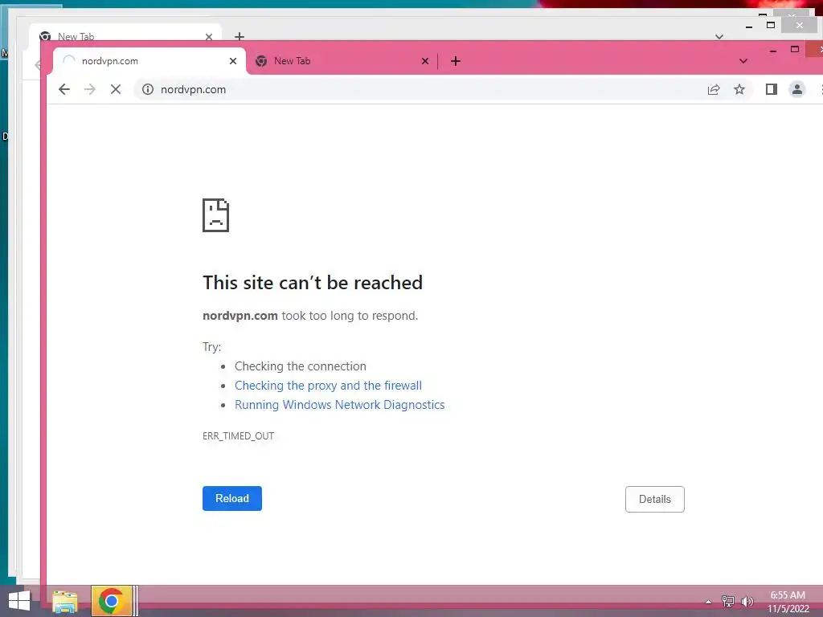
Task: Open the volume speaker tray icon
Action: pyautogui.click(x=747, y=602)
